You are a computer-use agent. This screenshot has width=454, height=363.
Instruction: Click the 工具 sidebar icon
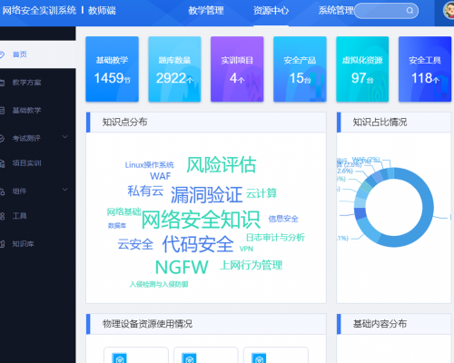click(2, 216)
